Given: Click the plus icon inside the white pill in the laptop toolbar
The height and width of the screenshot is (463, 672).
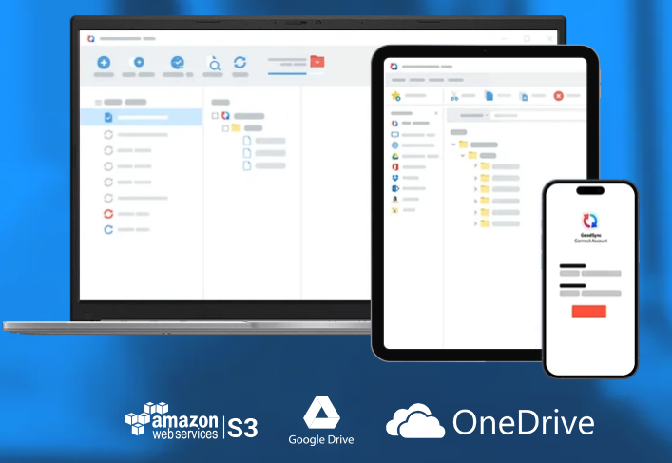Looking at the screenshot, I should [139, 62].
